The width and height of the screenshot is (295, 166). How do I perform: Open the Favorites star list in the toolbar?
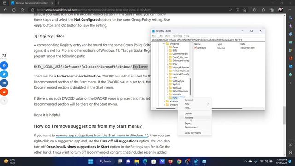263,10
